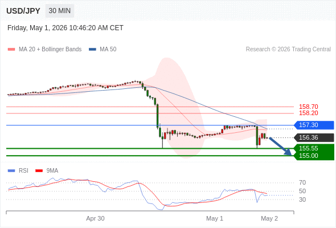The image size is (336, 228).
Task: Toggle the MA 50 legend label
Action: 108,50
